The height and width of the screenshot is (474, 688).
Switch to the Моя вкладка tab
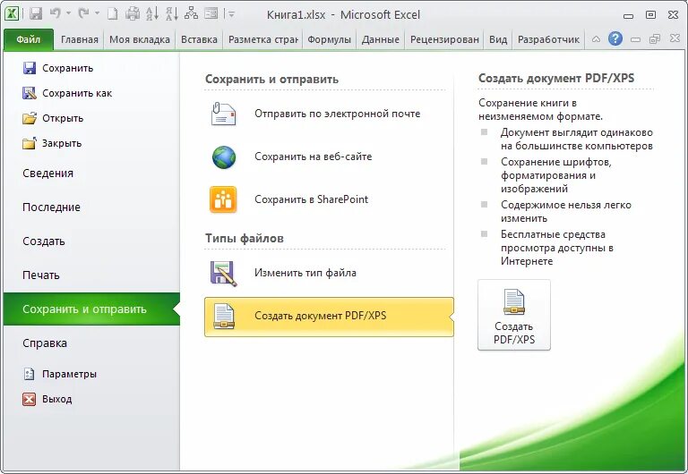[x=140, y=40]
